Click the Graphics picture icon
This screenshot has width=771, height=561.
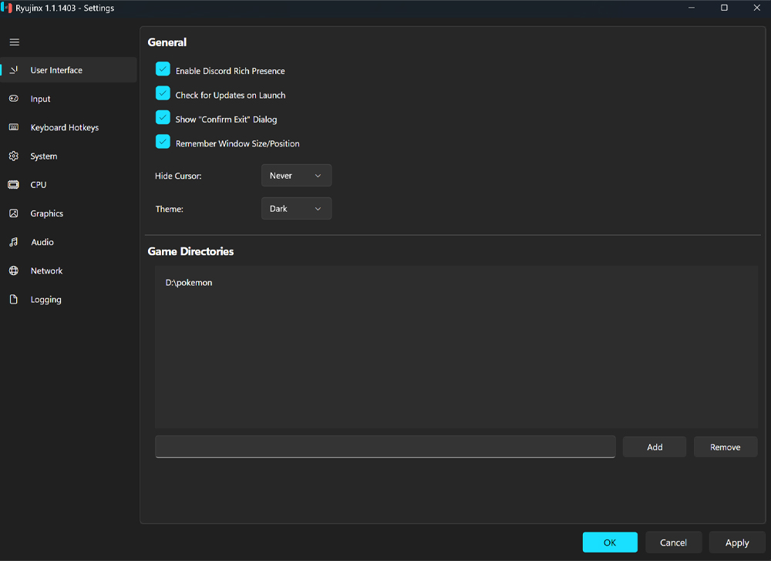coord(14,213)
